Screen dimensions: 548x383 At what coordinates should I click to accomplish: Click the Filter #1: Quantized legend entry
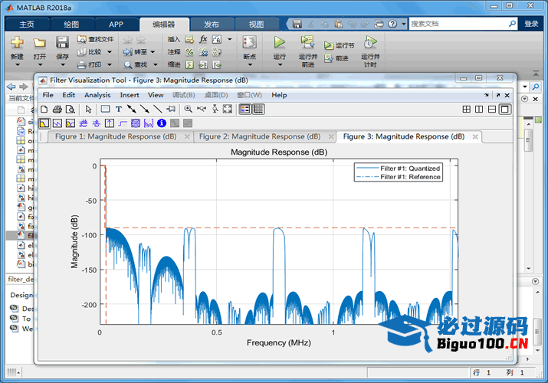[x=398, y=169]
